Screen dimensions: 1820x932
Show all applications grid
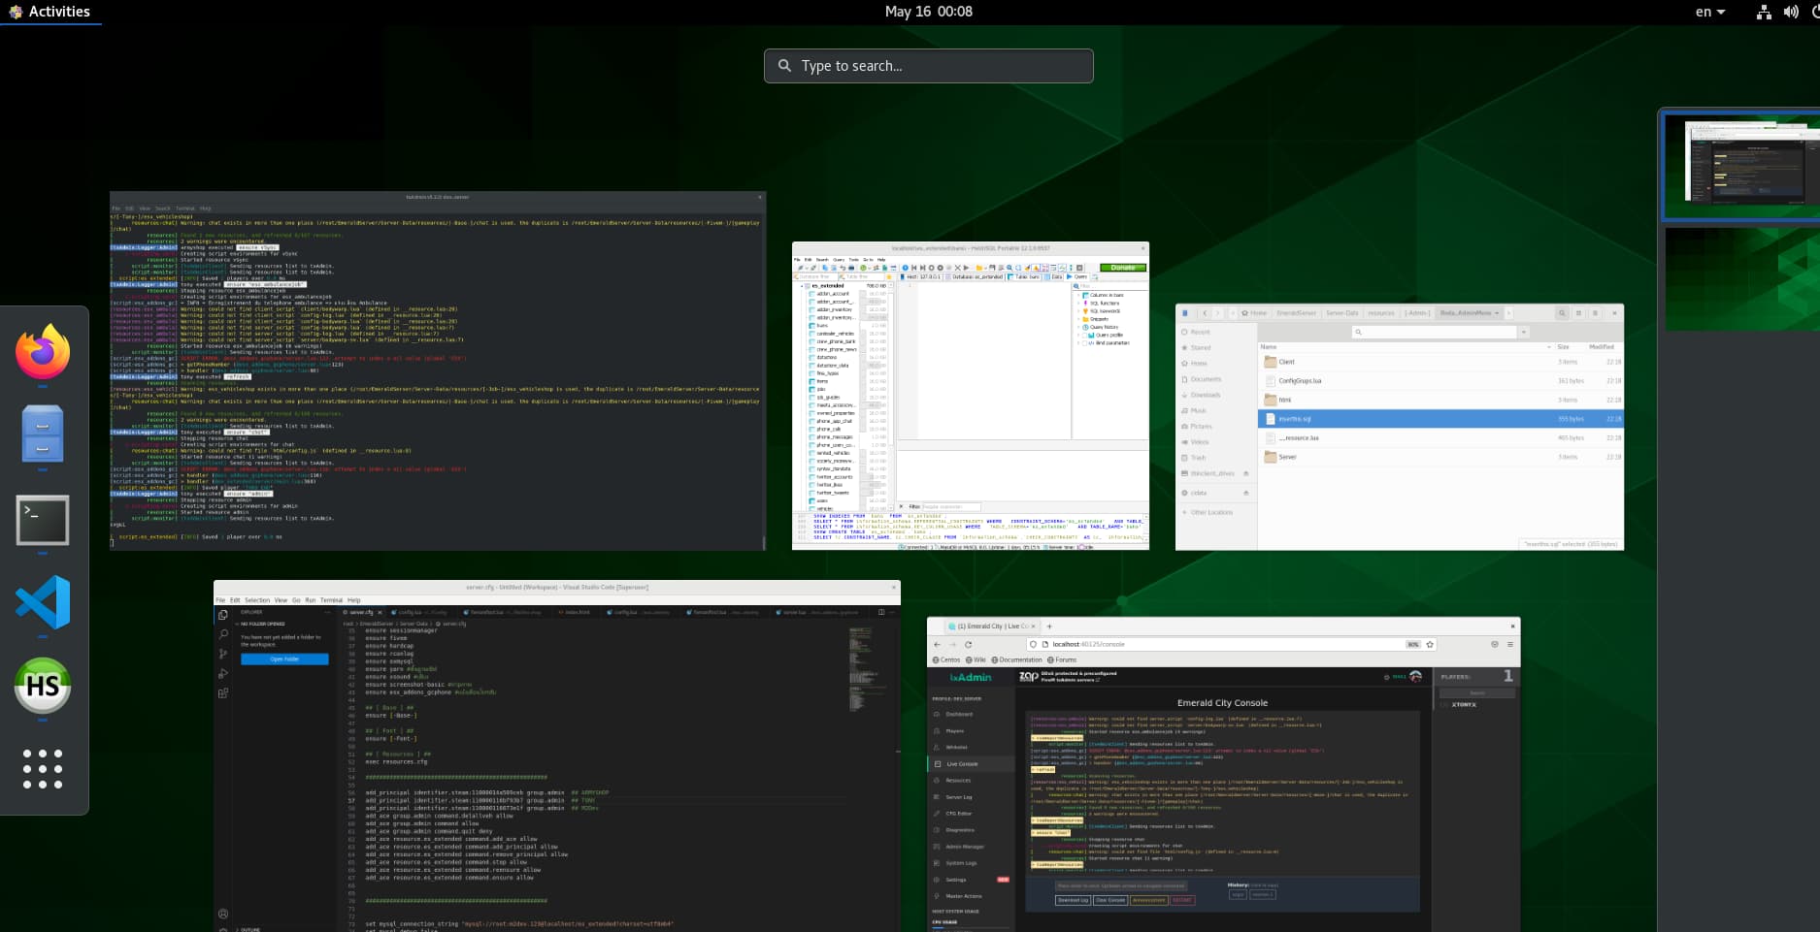(x=43, y=768)
